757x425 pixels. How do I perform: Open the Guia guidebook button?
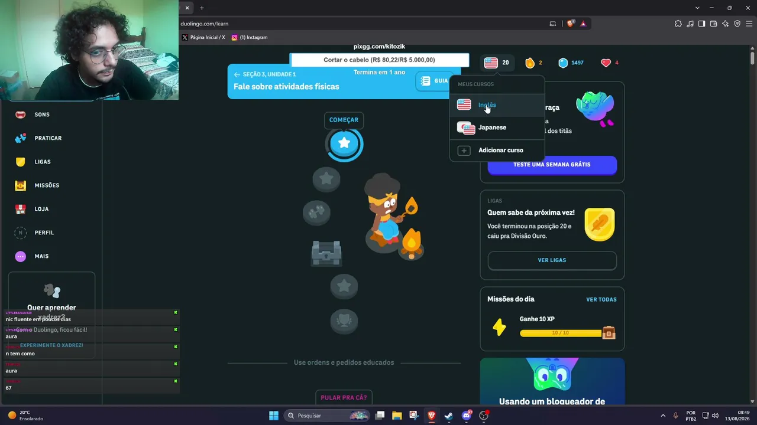(435, 81)
